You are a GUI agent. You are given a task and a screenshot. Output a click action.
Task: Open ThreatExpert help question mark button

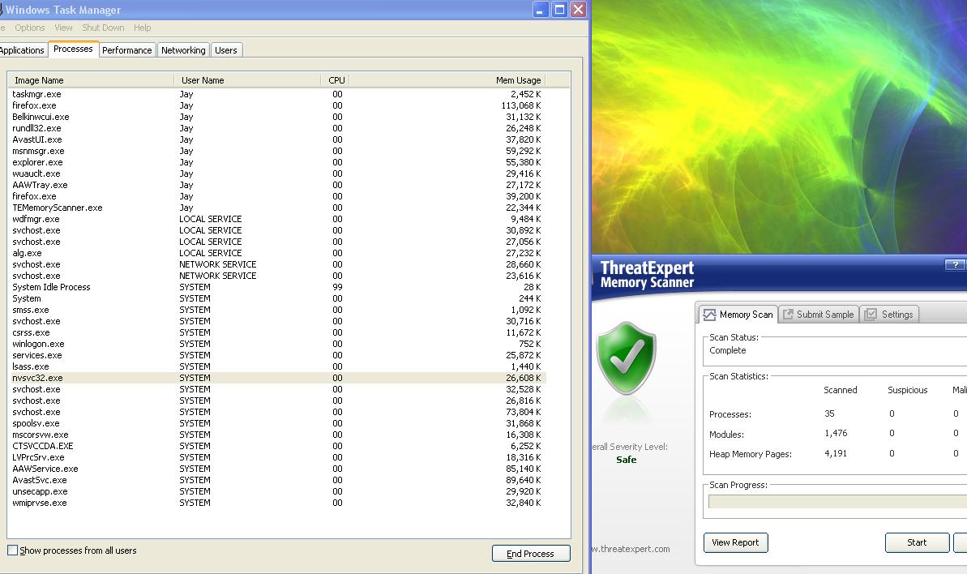pos(955,265)
